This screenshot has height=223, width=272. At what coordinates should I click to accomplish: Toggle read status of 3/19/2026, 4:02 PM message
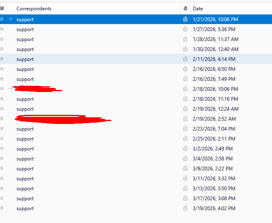(2, 208)
